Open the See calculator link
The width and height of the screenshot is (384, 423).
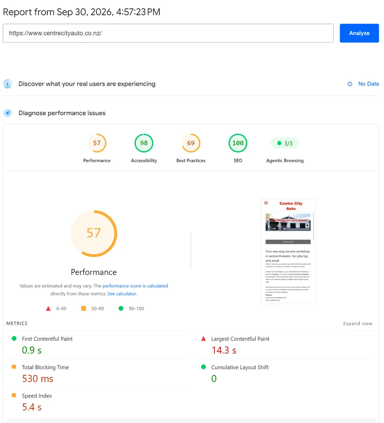(122, 293)
